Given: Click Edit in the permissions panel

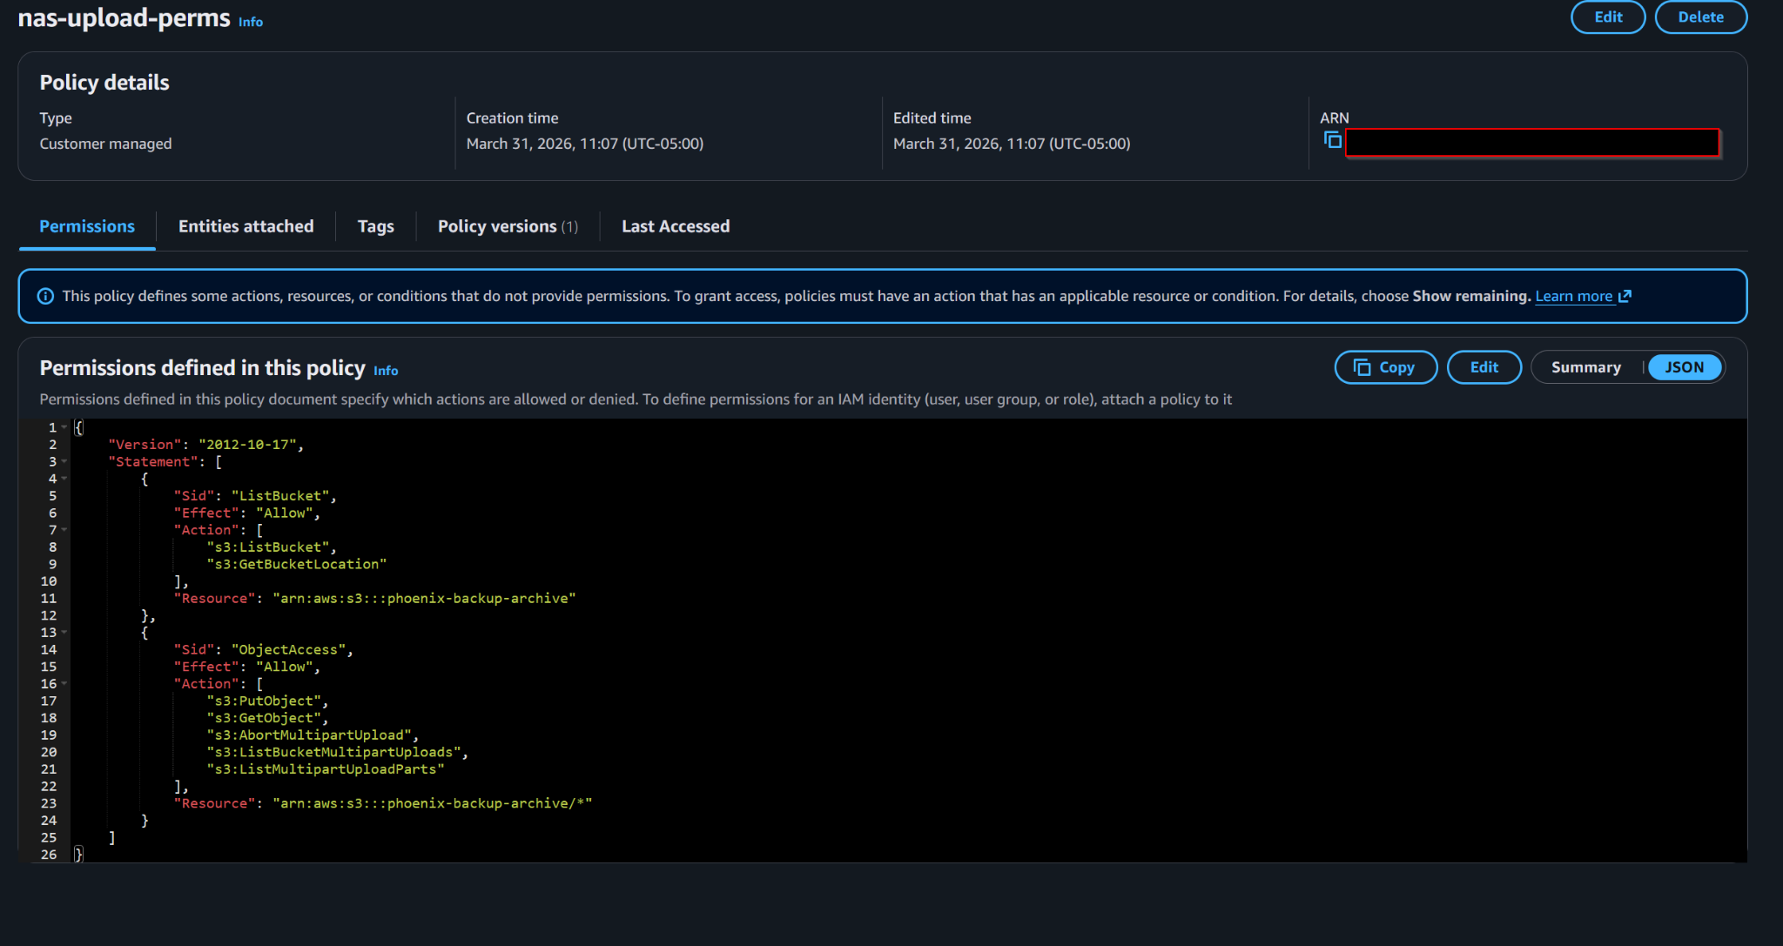Looking at the screenshot, I should 1484,367.
